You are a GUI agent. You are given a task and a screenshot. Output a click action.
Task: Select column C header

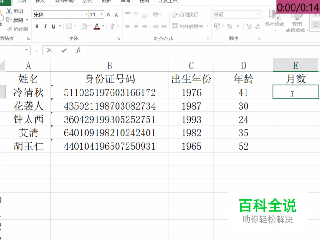(191, 66)
